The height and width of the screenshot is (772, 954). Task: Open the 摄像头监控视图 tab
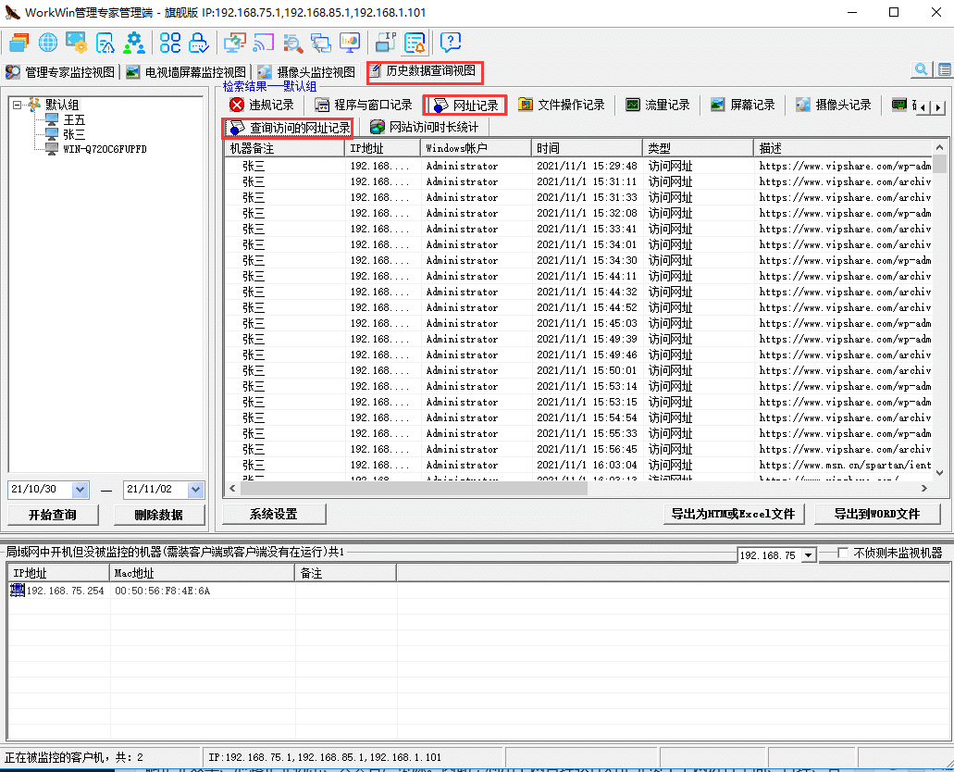click(x=306, y=72)
